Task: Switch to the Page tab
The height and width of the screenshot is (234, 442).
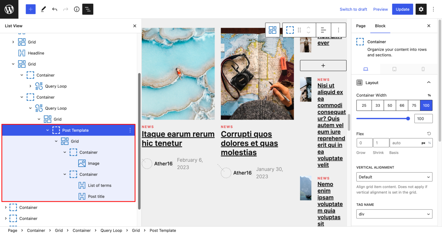Action: pos(361,26)
